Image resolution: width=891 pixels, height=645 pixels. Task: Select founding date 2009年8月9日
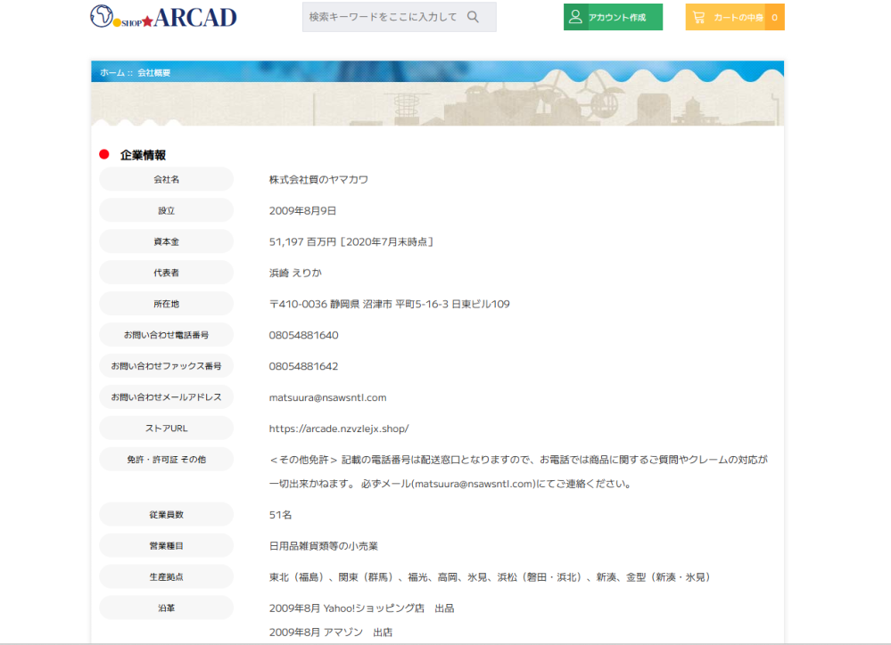point(302,210)
